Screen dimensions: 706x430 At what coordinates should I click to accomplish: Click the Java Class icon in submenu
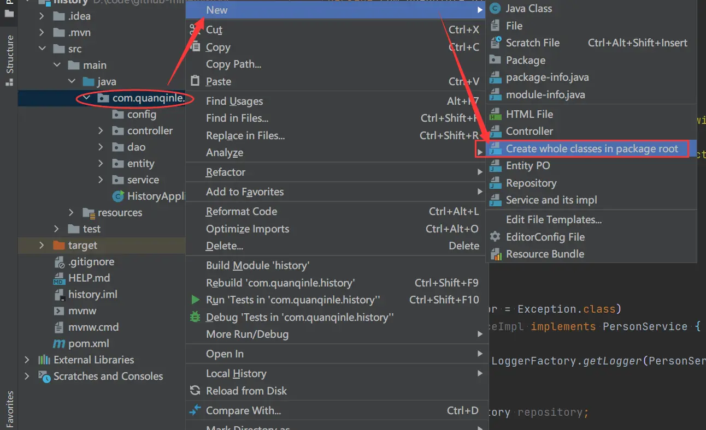click(495, 9)
